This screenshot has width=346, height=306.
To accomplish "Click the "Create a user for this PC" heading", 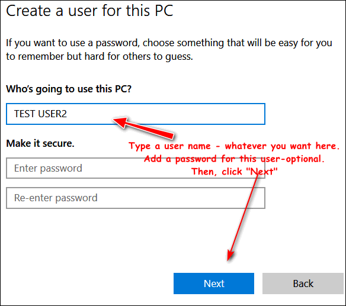I will tap(89, 11).
